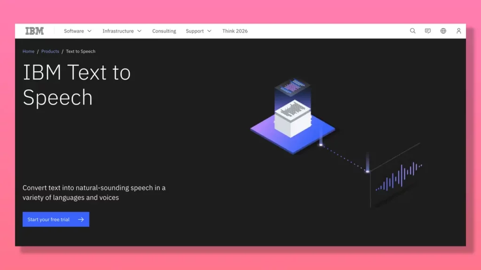The height and width of the screenshot is (270, 481).
Task: Click the Text to Speech breadcrumb
Action: tap(80, 51)
